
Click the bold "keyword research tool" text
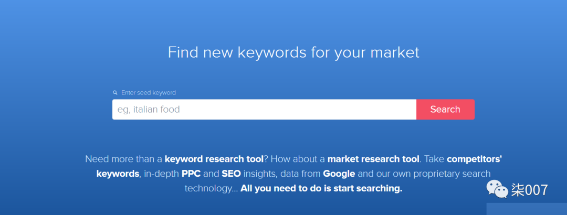click(x=214, y=159)
